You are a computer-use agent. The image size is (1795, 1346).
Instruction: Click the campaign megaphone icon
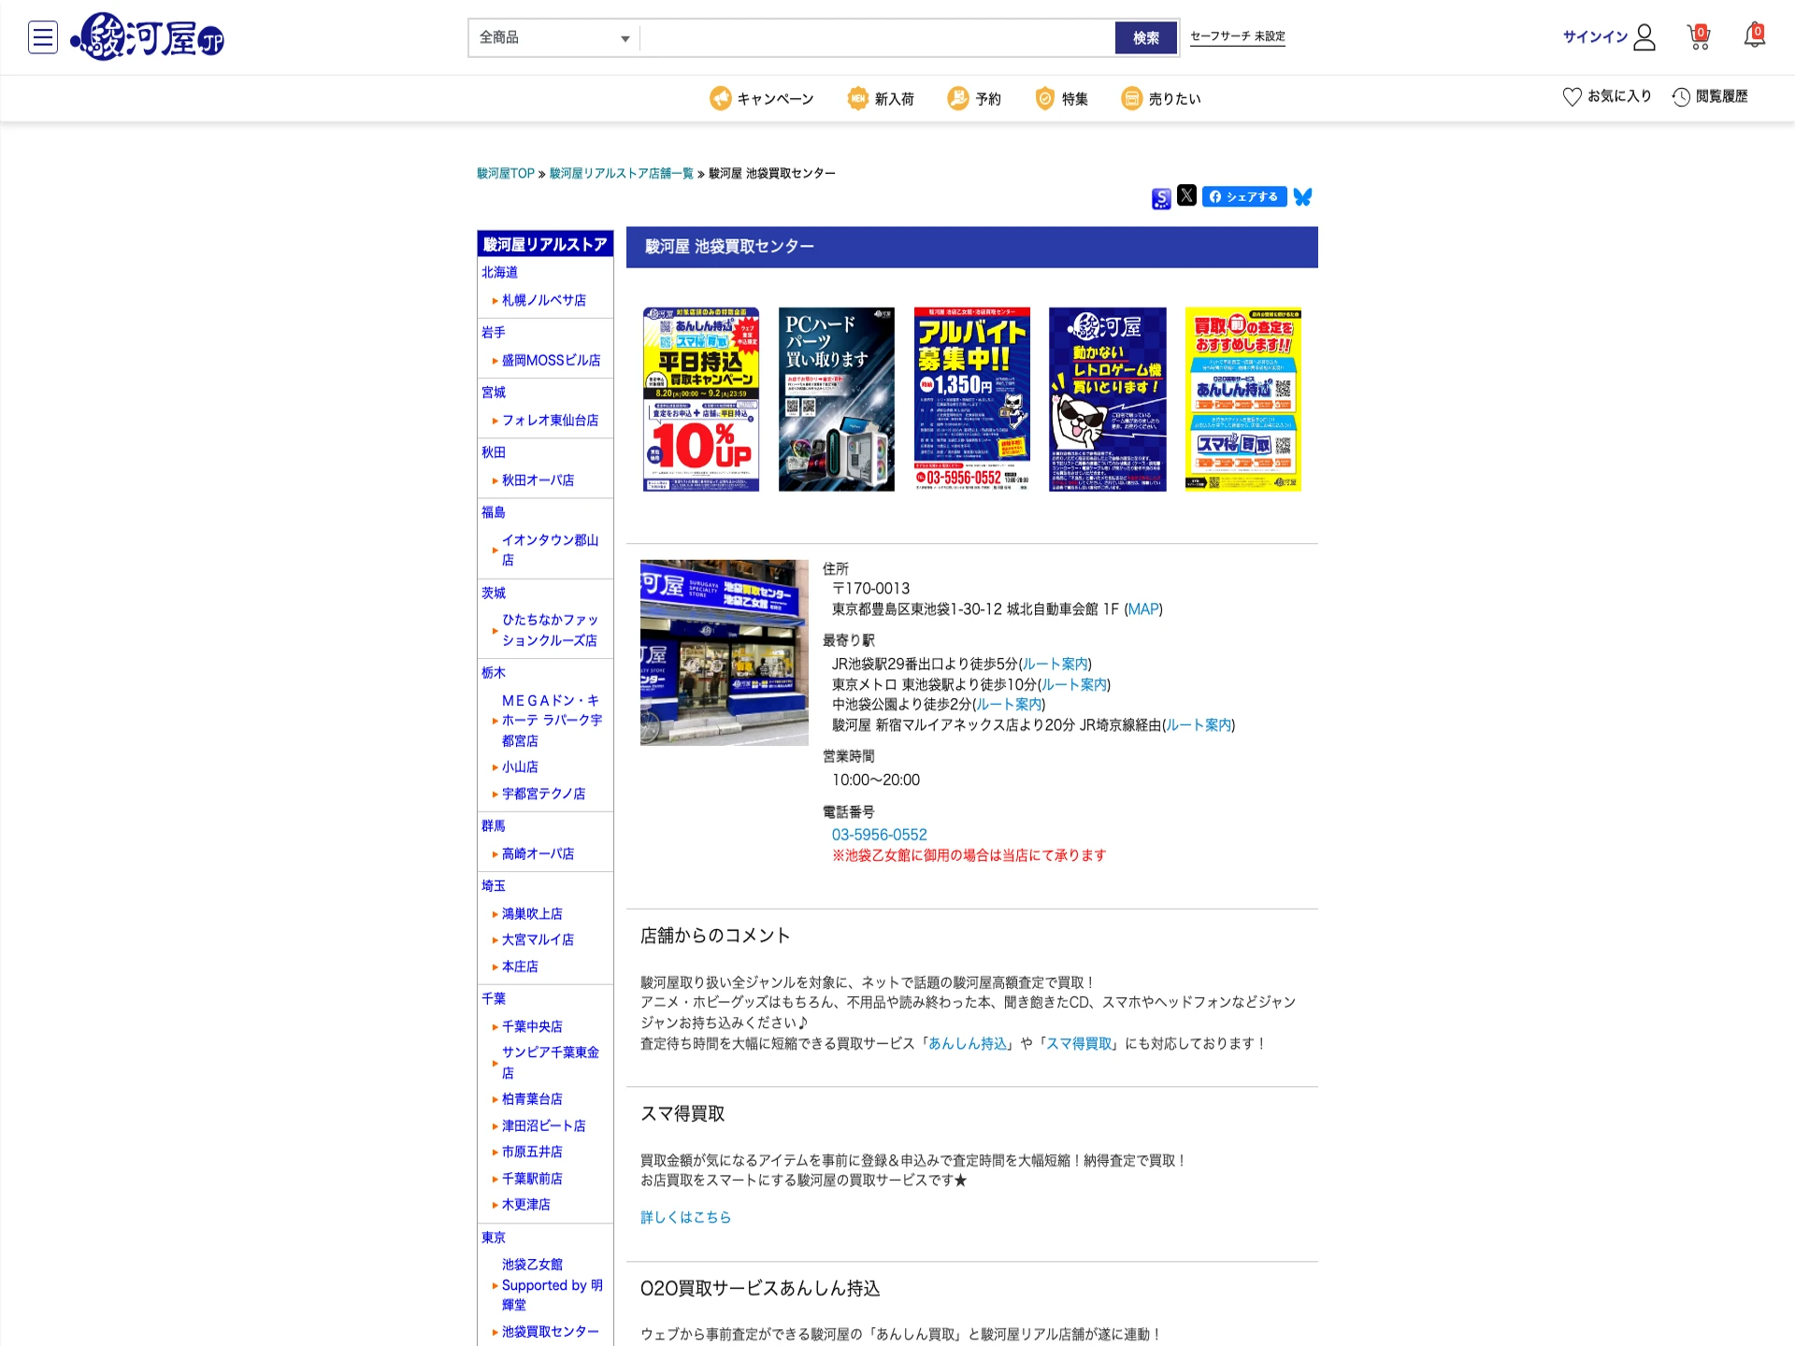720,98
